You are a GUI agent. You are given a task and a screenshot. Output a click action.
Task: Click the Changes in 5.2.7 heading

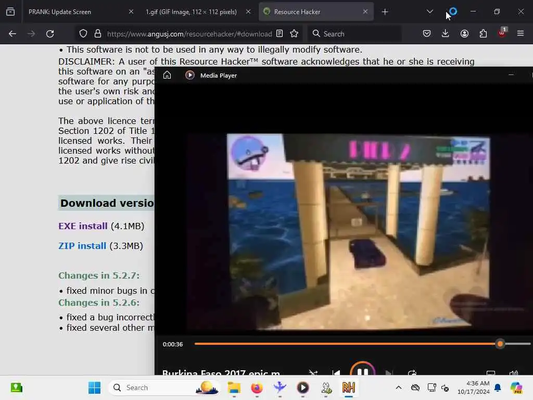(99, 276)
